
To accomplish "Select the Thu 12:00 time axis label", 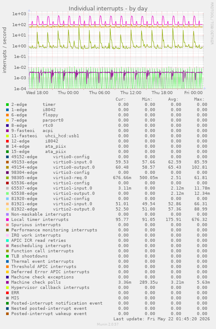I will pos(131,92).
